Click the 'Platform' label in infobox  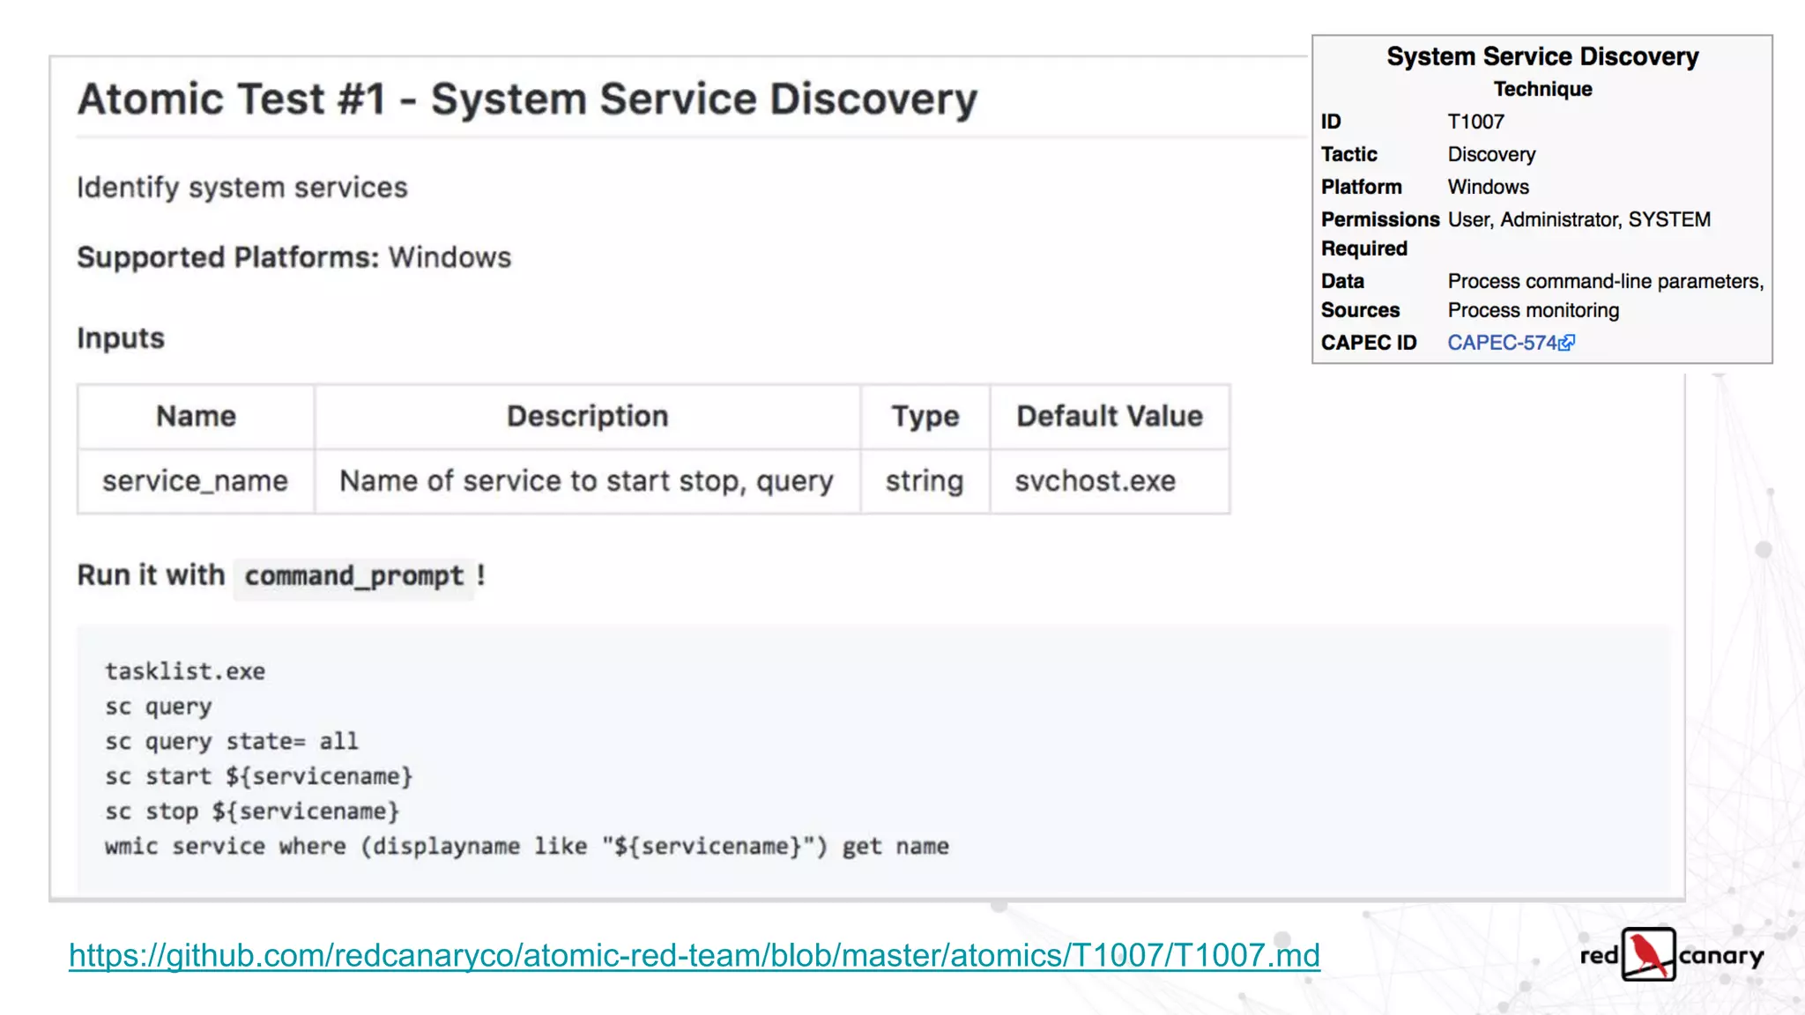tap(1361, 187)
